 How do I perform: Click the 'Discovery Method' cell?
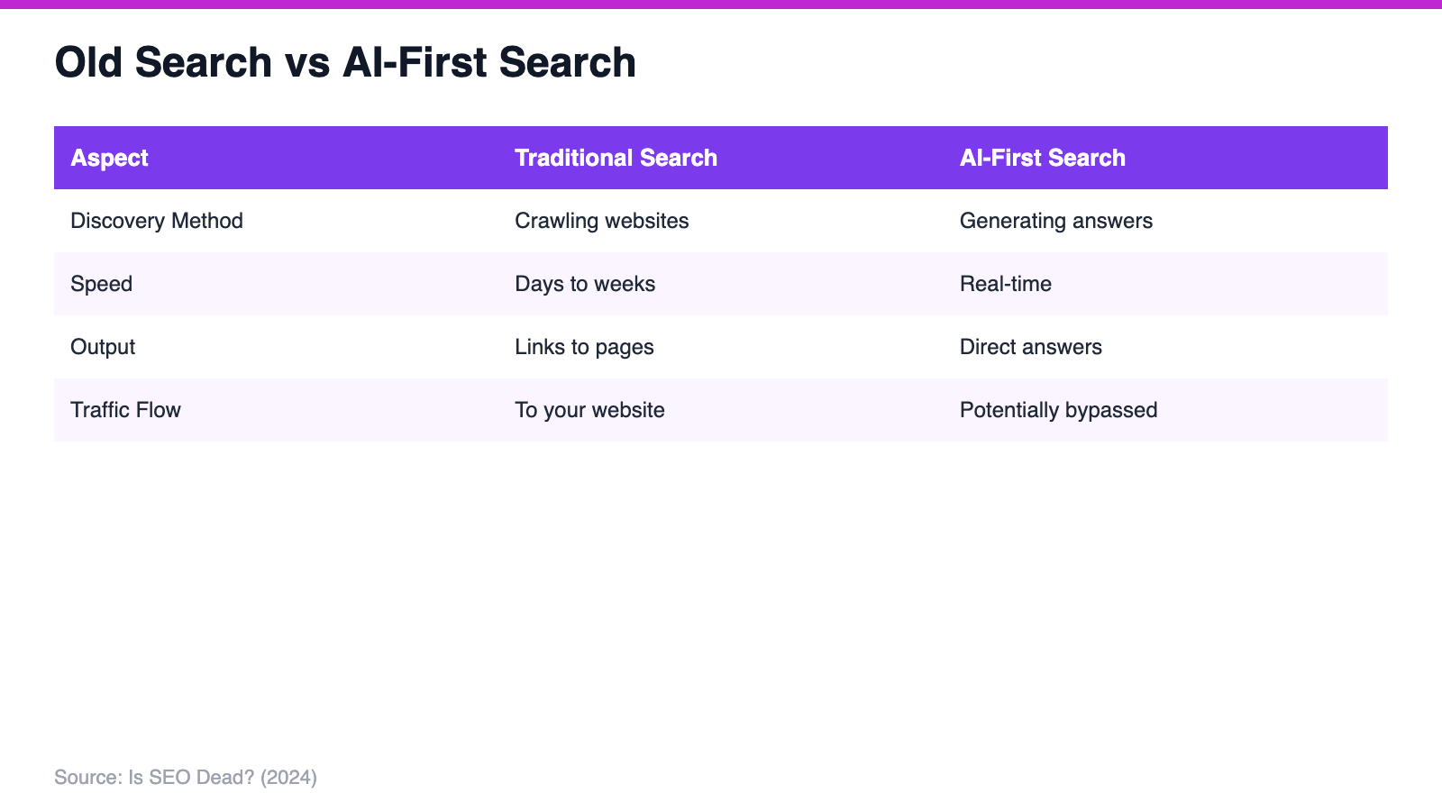click(276, 221)
